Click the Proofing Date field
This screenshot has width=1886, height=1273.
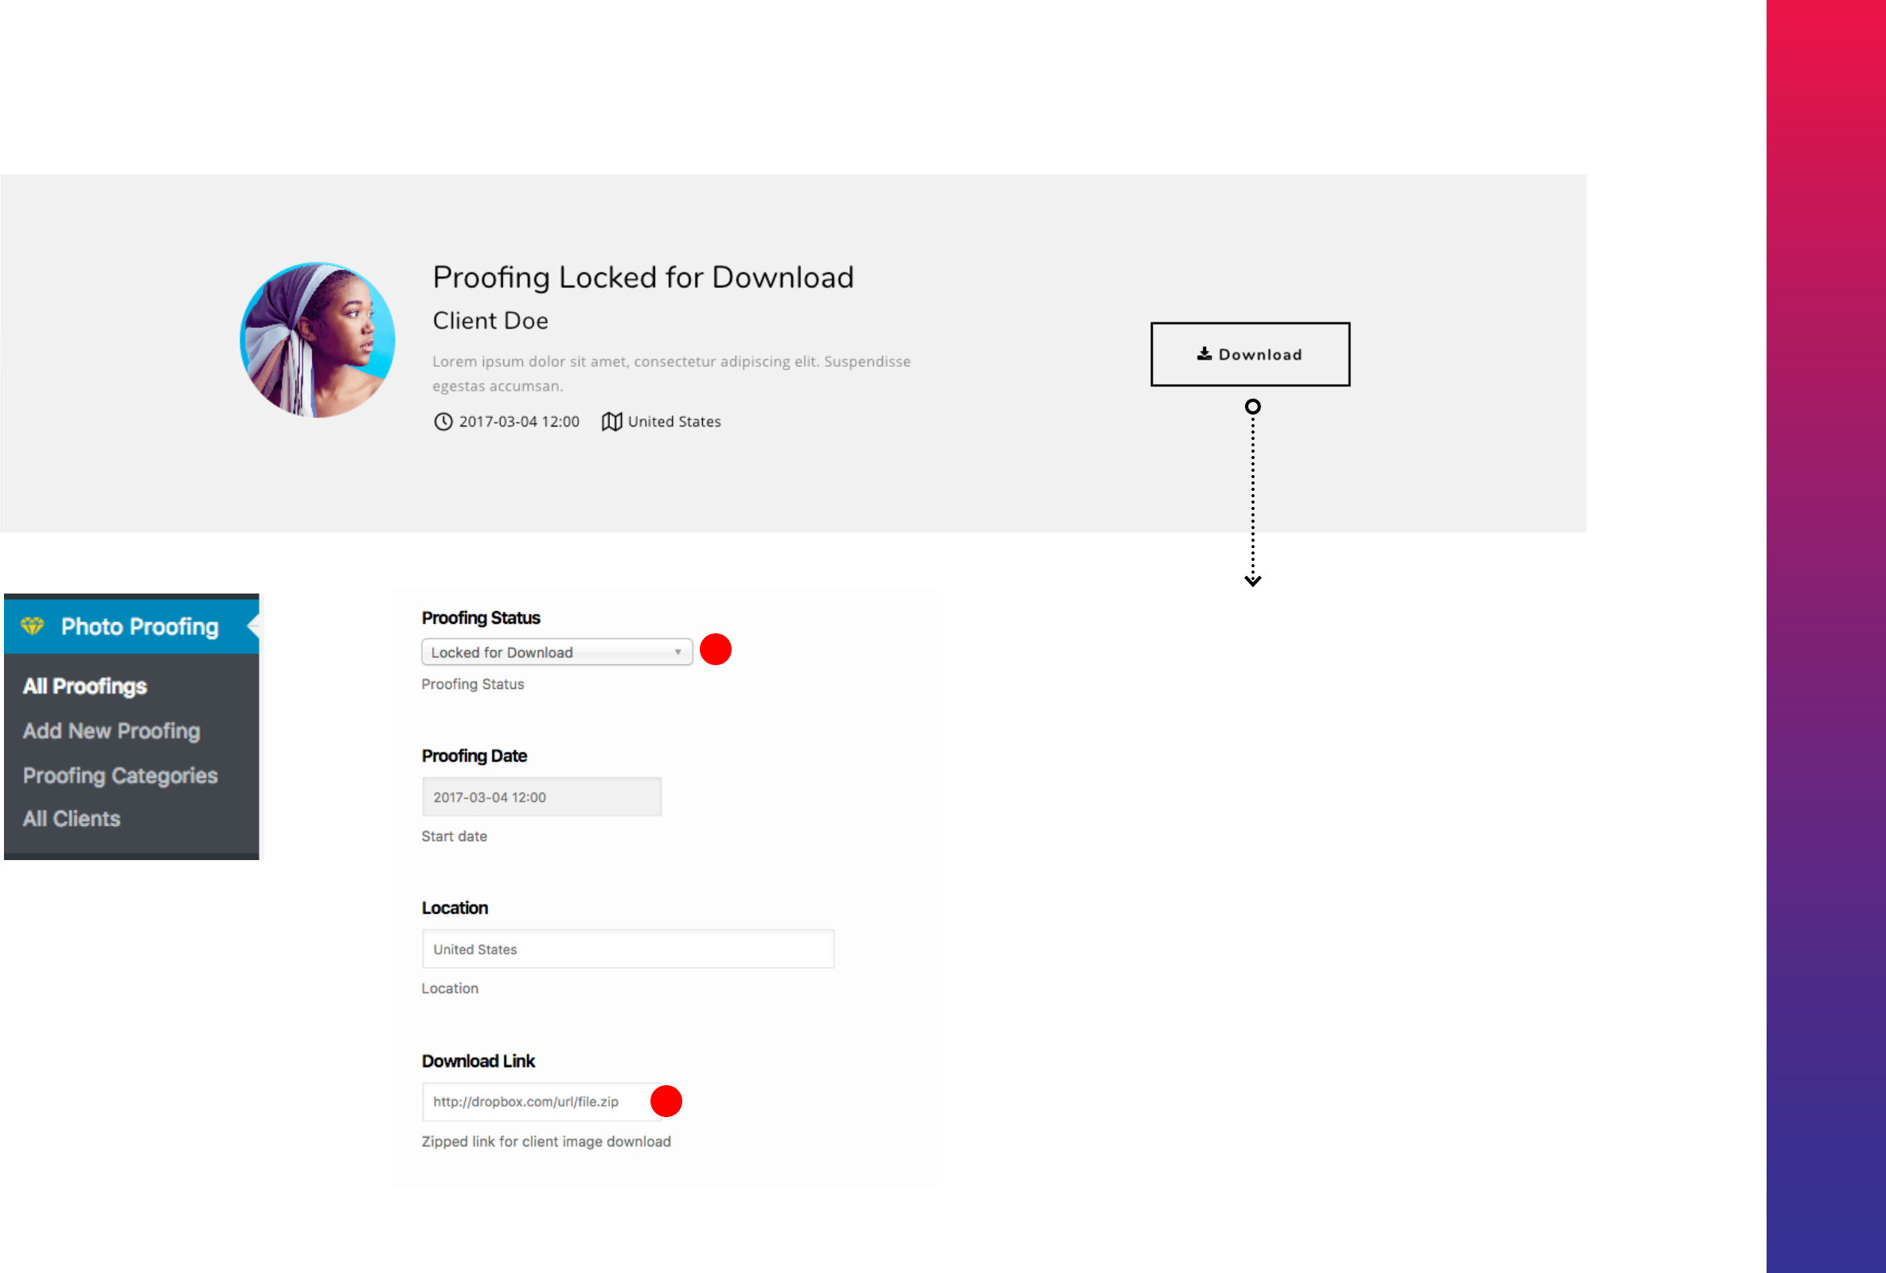click(541, 797)
